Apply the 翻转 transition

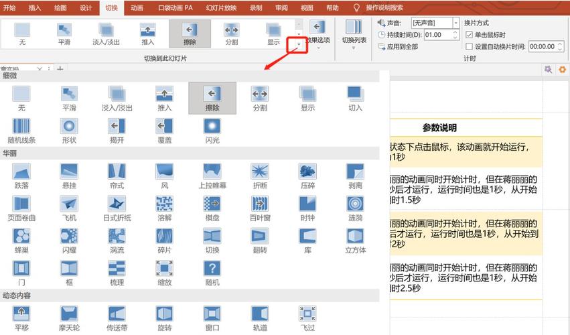(260, 241)
